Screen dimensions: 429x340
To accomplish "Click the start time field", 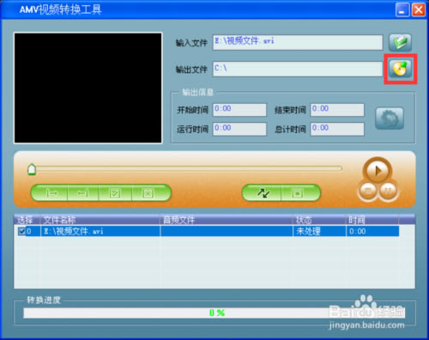I will (239, 110).
